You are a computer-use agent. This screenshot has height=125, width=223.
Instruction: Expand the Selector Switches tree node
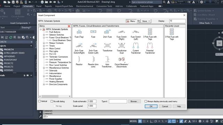pos(44,35)
